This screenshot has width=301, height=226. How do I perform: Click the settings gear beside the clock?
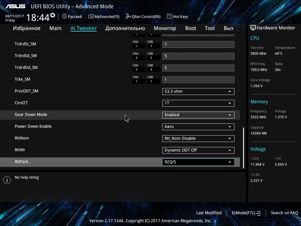(53, 15)
